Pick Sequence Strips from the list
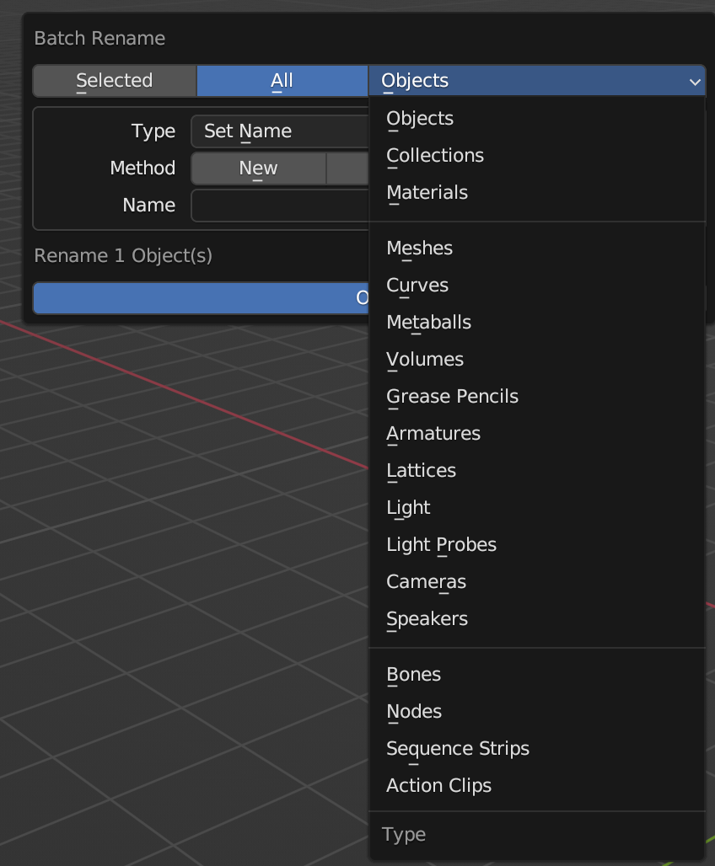The height and width of the screenshot is (866, 715). click(x=458, y=749)
